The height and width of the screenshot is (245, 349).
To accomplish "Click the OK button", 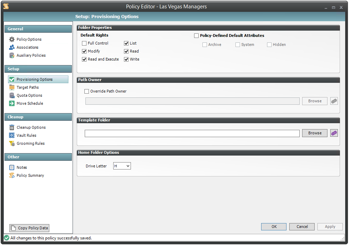I will pos(274,227).
